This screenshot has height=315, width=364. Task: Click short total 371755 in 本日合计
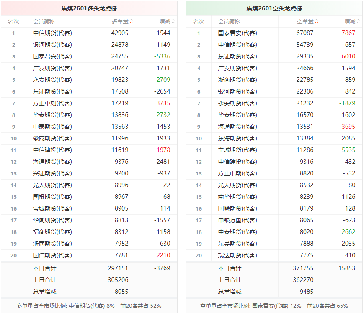pyautogui.click(x=303, y=268)
